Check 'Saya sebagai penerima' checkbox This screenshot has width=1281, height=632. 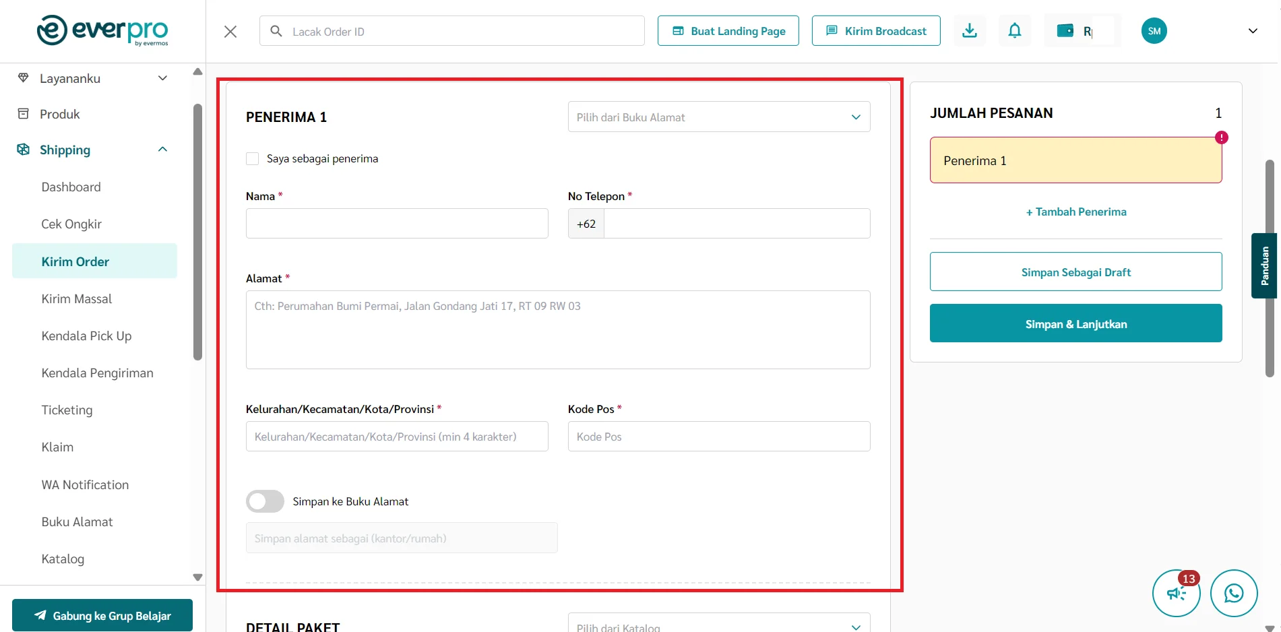tap(253, 159)
